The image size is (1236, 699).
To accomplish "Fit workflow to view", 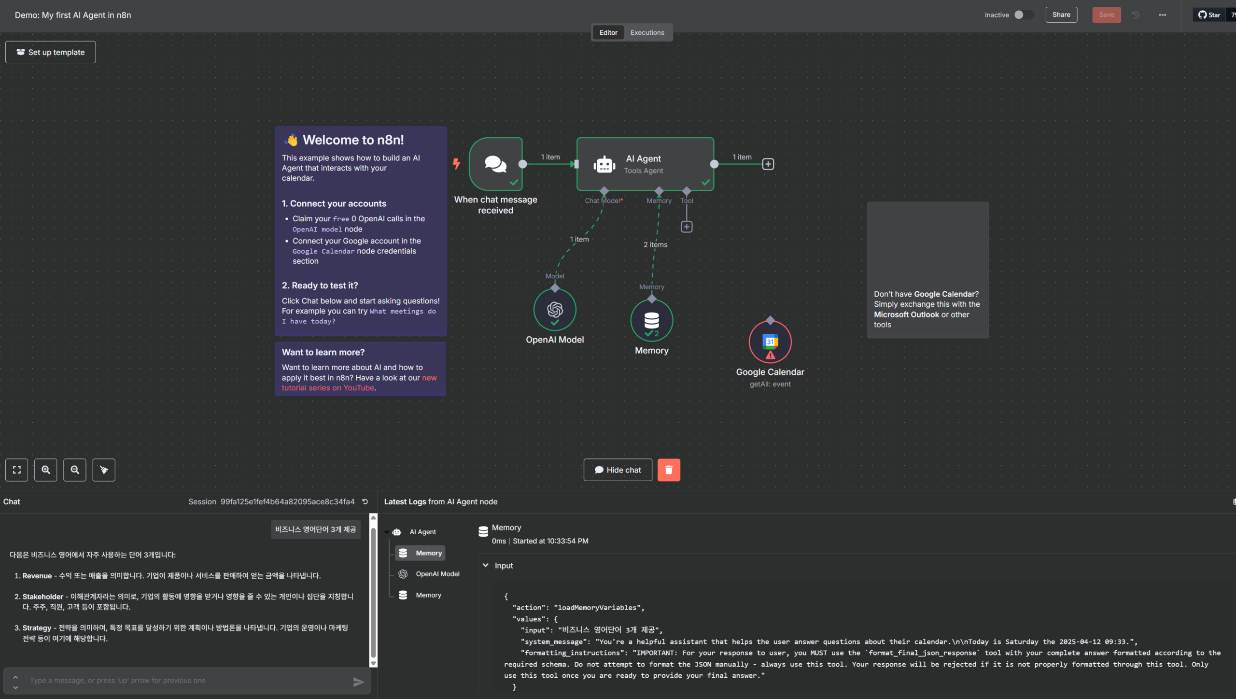I will (17, 470).
